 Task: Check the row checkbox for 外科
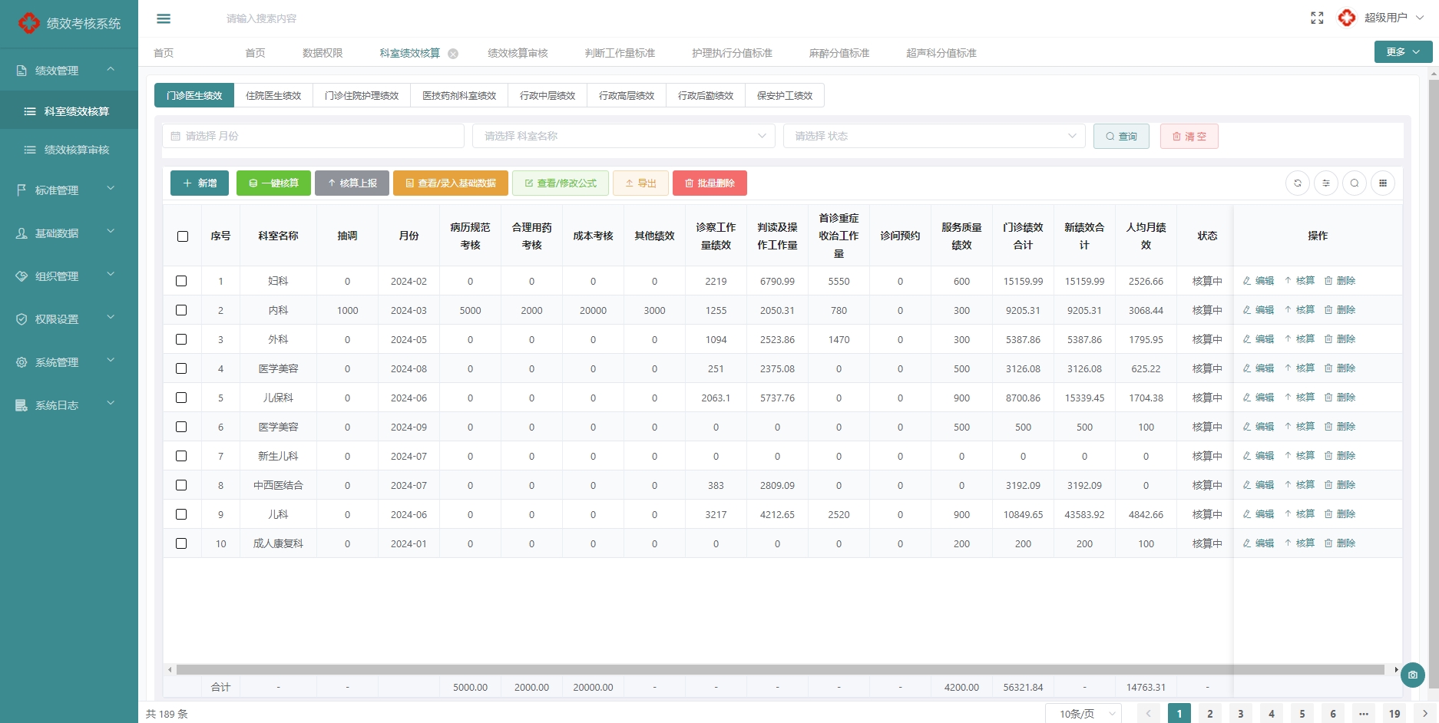click(181, 339)
